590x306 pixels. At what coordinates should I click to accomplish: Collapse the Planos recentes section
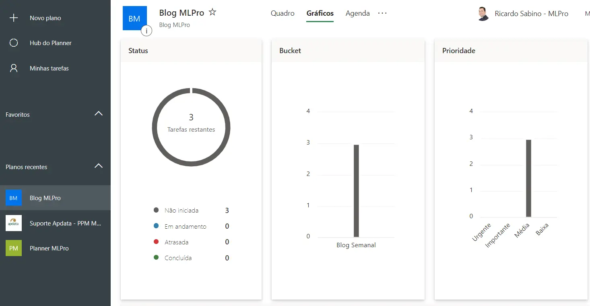(98, 165)
